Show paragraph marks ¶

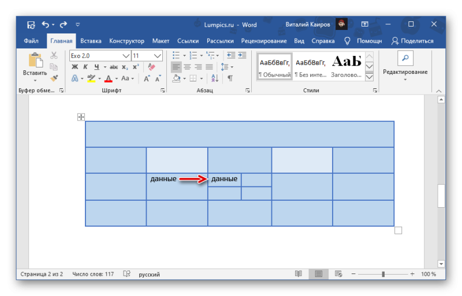pos(230,78)
